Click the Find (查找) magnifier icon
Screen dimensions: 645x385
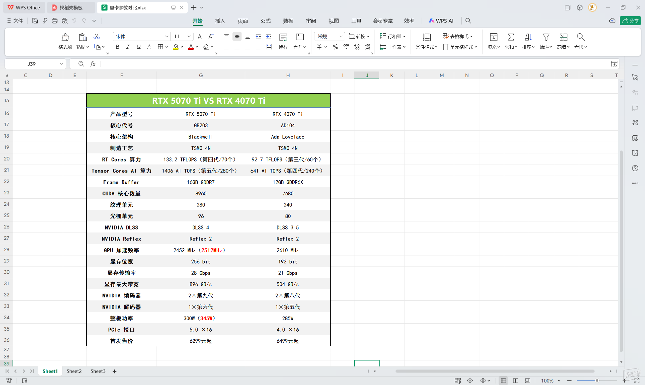[x=580, y=37]
